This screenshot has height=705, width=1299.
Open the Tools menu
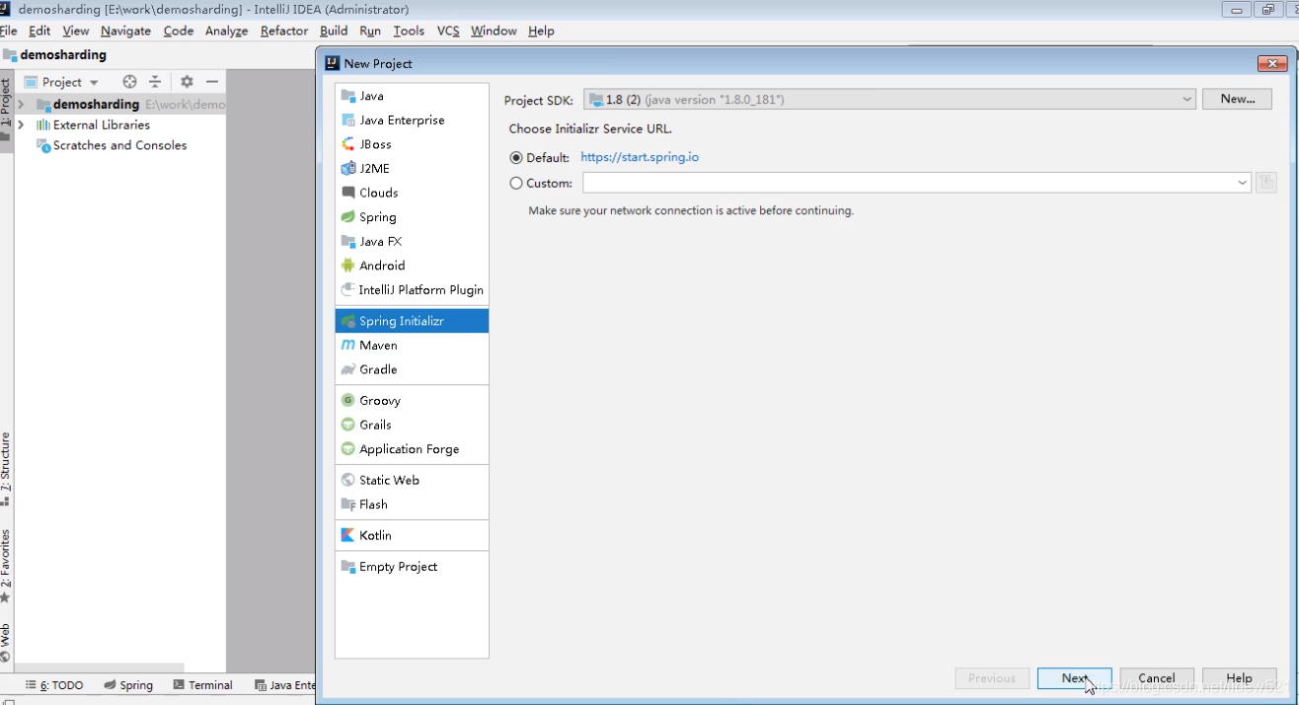tap(409, 31)
